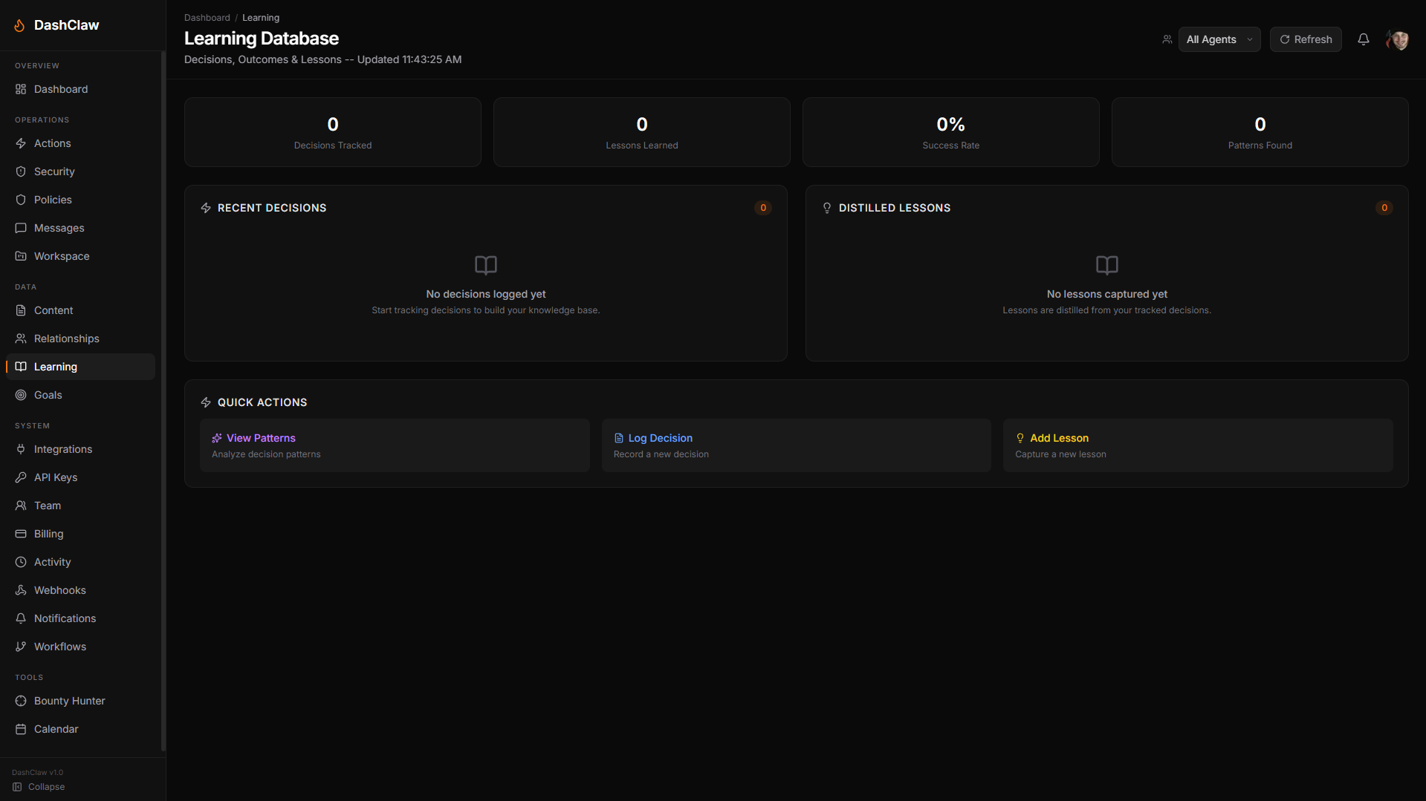Click the notification bell icon
This screenshot has height=801, width=1426.
[1363, 39]
